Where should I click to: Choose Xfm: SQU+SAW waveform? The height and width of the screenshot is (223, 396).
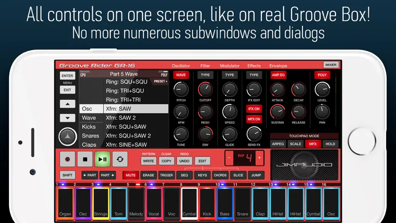[136, 127]
